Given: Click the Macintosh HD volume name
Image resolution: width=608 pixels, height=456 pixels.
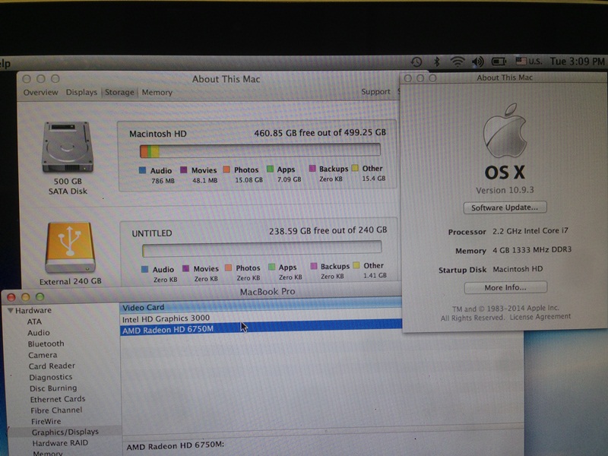Looking at the screenshot, I should pos(158,134).
